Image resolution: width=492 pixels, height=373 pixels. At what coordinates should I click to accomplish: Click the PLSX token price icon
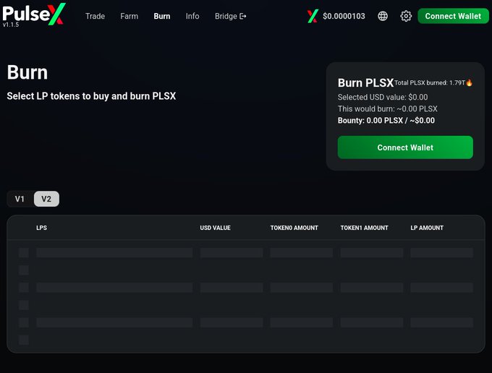tap(313, 16)
